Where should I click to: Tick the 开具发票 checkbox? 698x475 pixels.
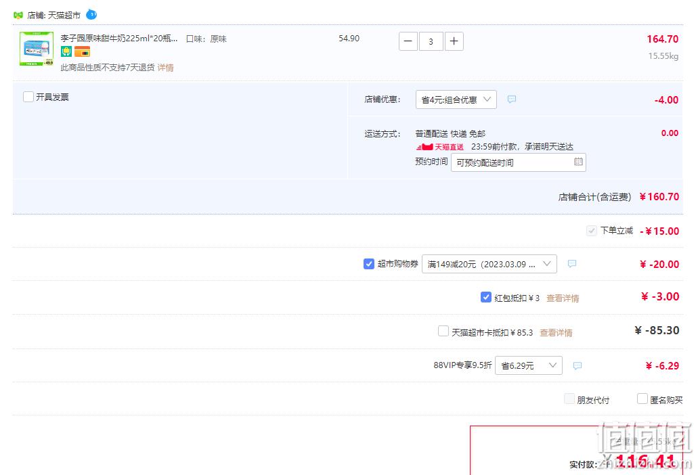(x=28, y=97)
